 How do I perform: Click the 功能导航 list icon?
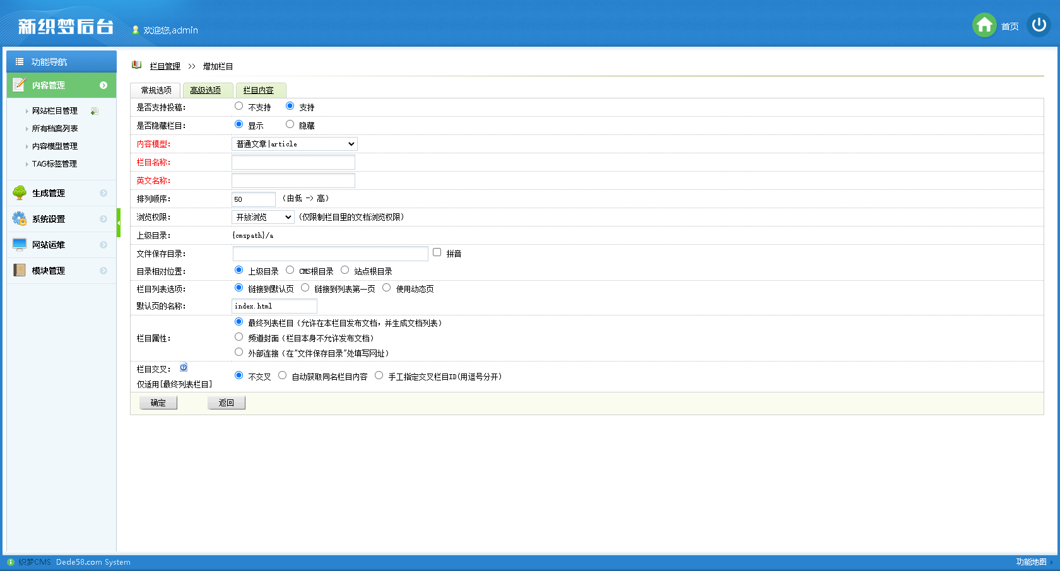point(20,62)
